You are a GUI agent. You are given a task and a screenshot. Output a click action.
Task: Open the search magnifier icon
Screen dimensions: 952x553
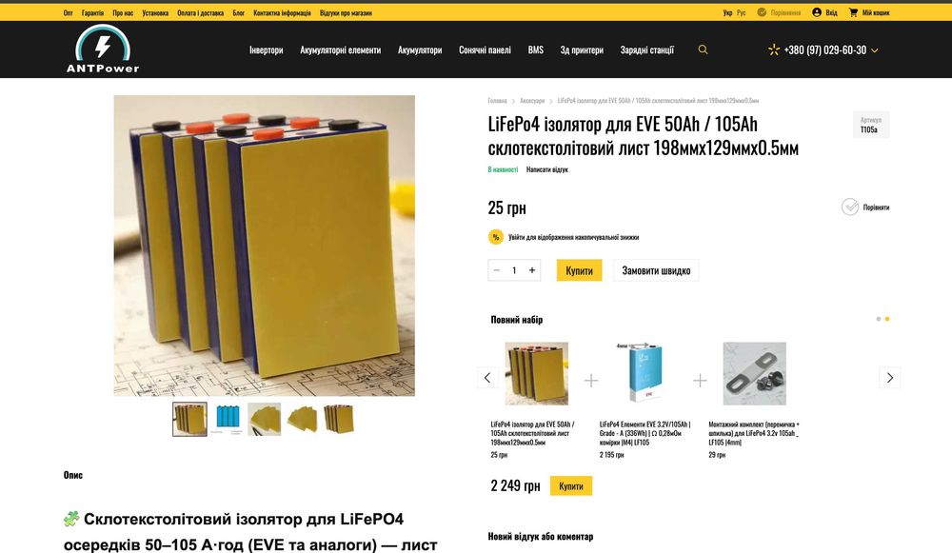point(703,49)
